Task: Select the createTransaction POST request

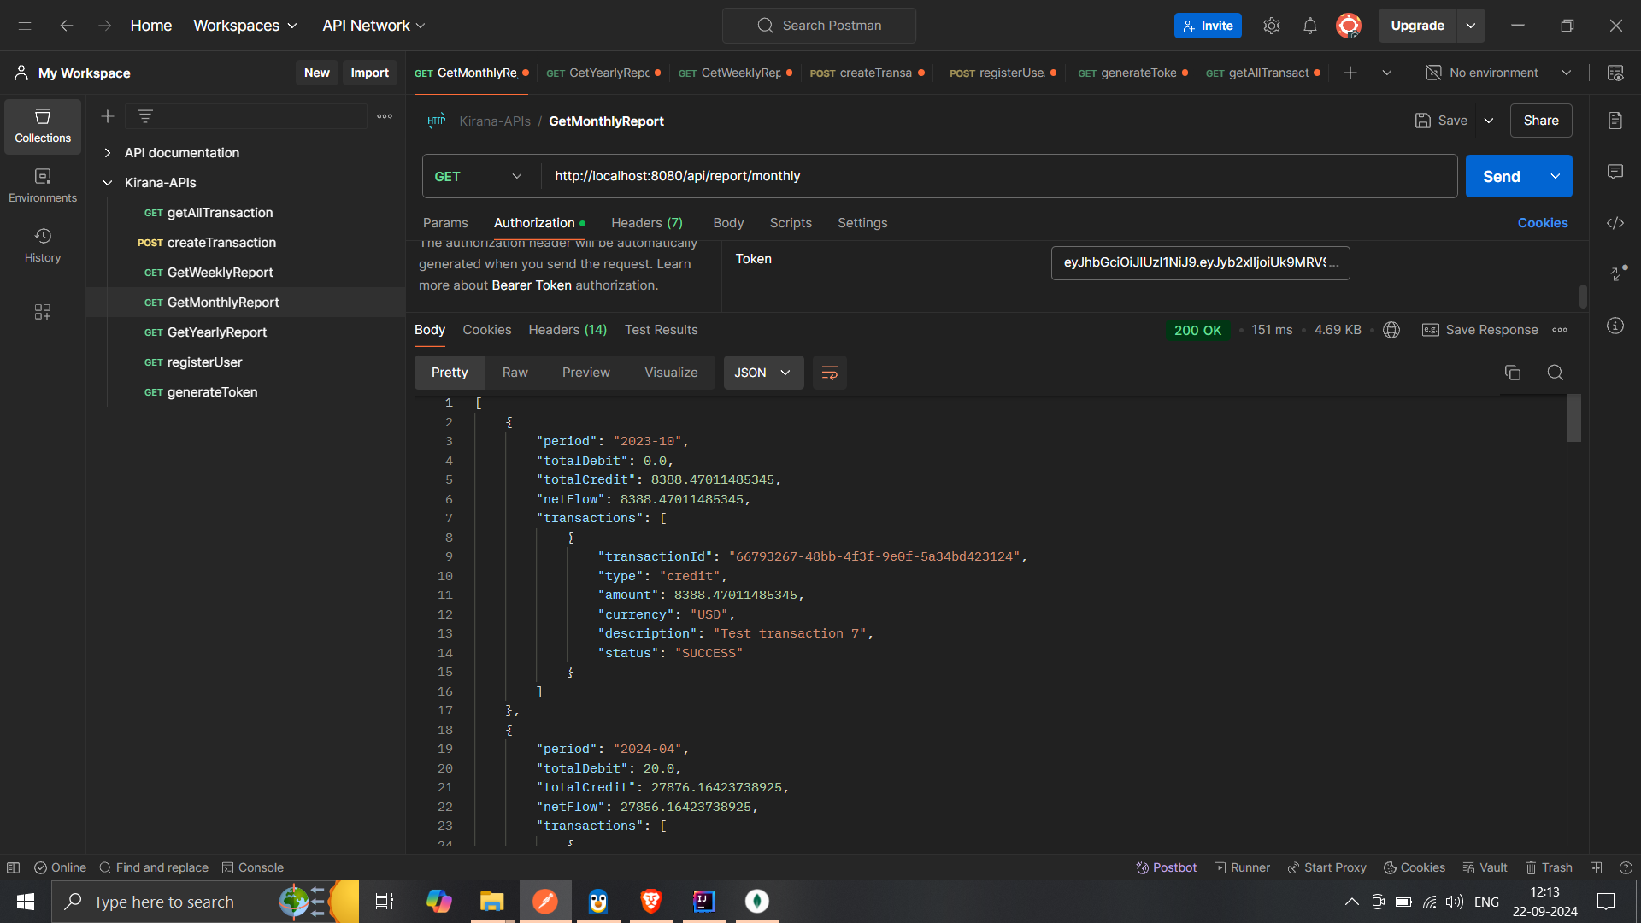Action: pyautogui.click(x=221, y=241)
